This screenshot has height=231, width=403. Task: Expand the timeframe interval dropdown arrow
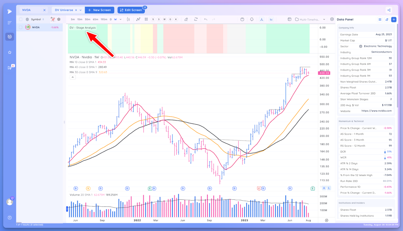(120, 19)
